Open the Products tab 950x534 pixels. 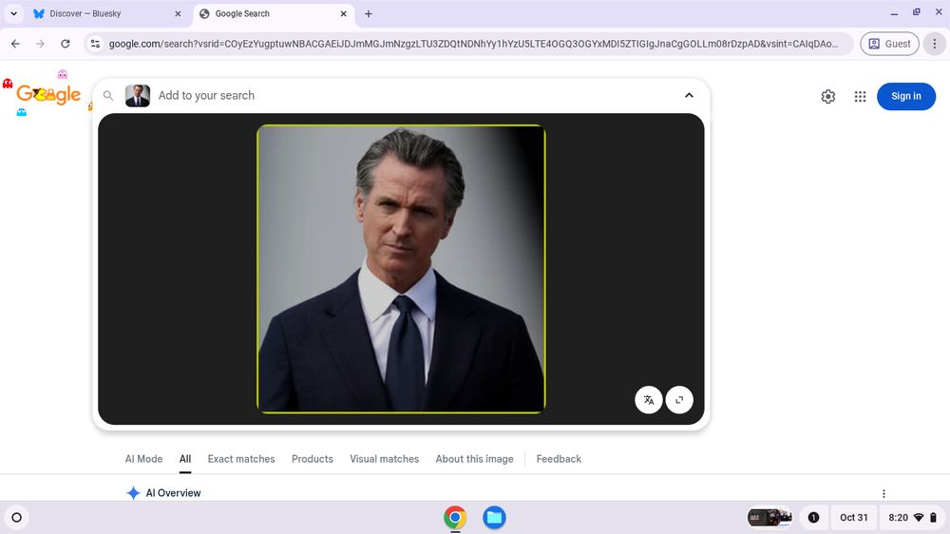pyautogui.click(x=312, y=459)
